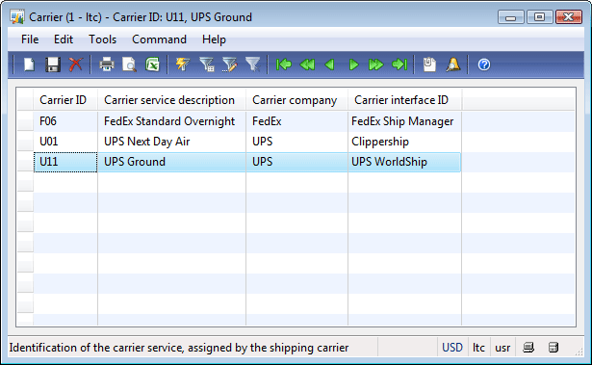Click the red X Delete record icon
This screenshot has width=592, height=365.
(75, 65)
